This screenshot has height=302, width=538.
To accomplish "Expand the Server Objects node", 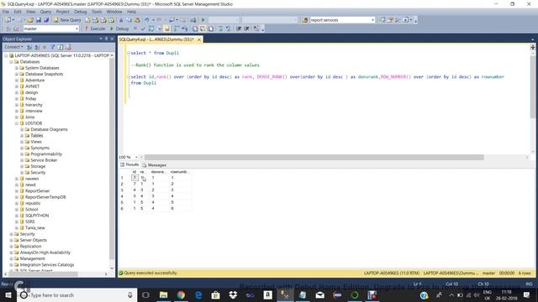I will pos(11,241).
